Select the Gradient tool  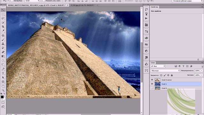coord(3,56)
